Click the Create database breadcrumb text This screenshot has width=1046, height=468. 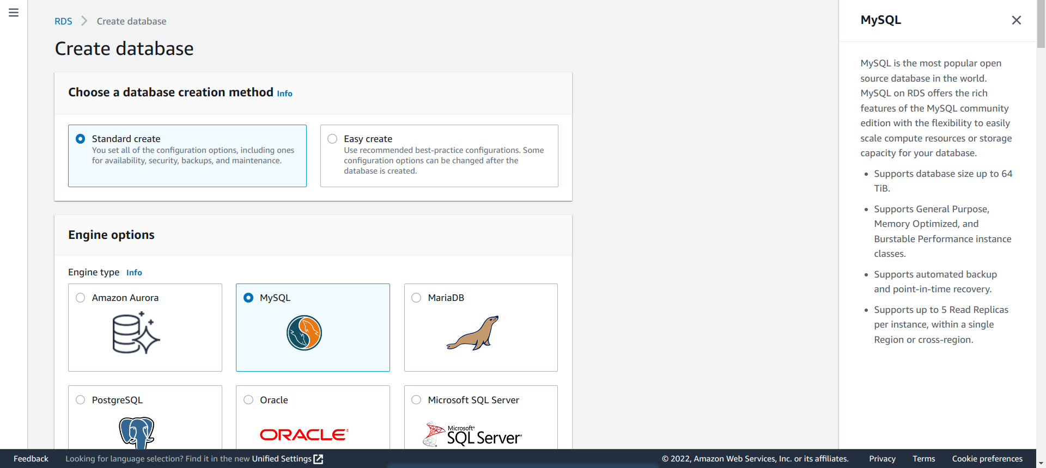point(132,21)
